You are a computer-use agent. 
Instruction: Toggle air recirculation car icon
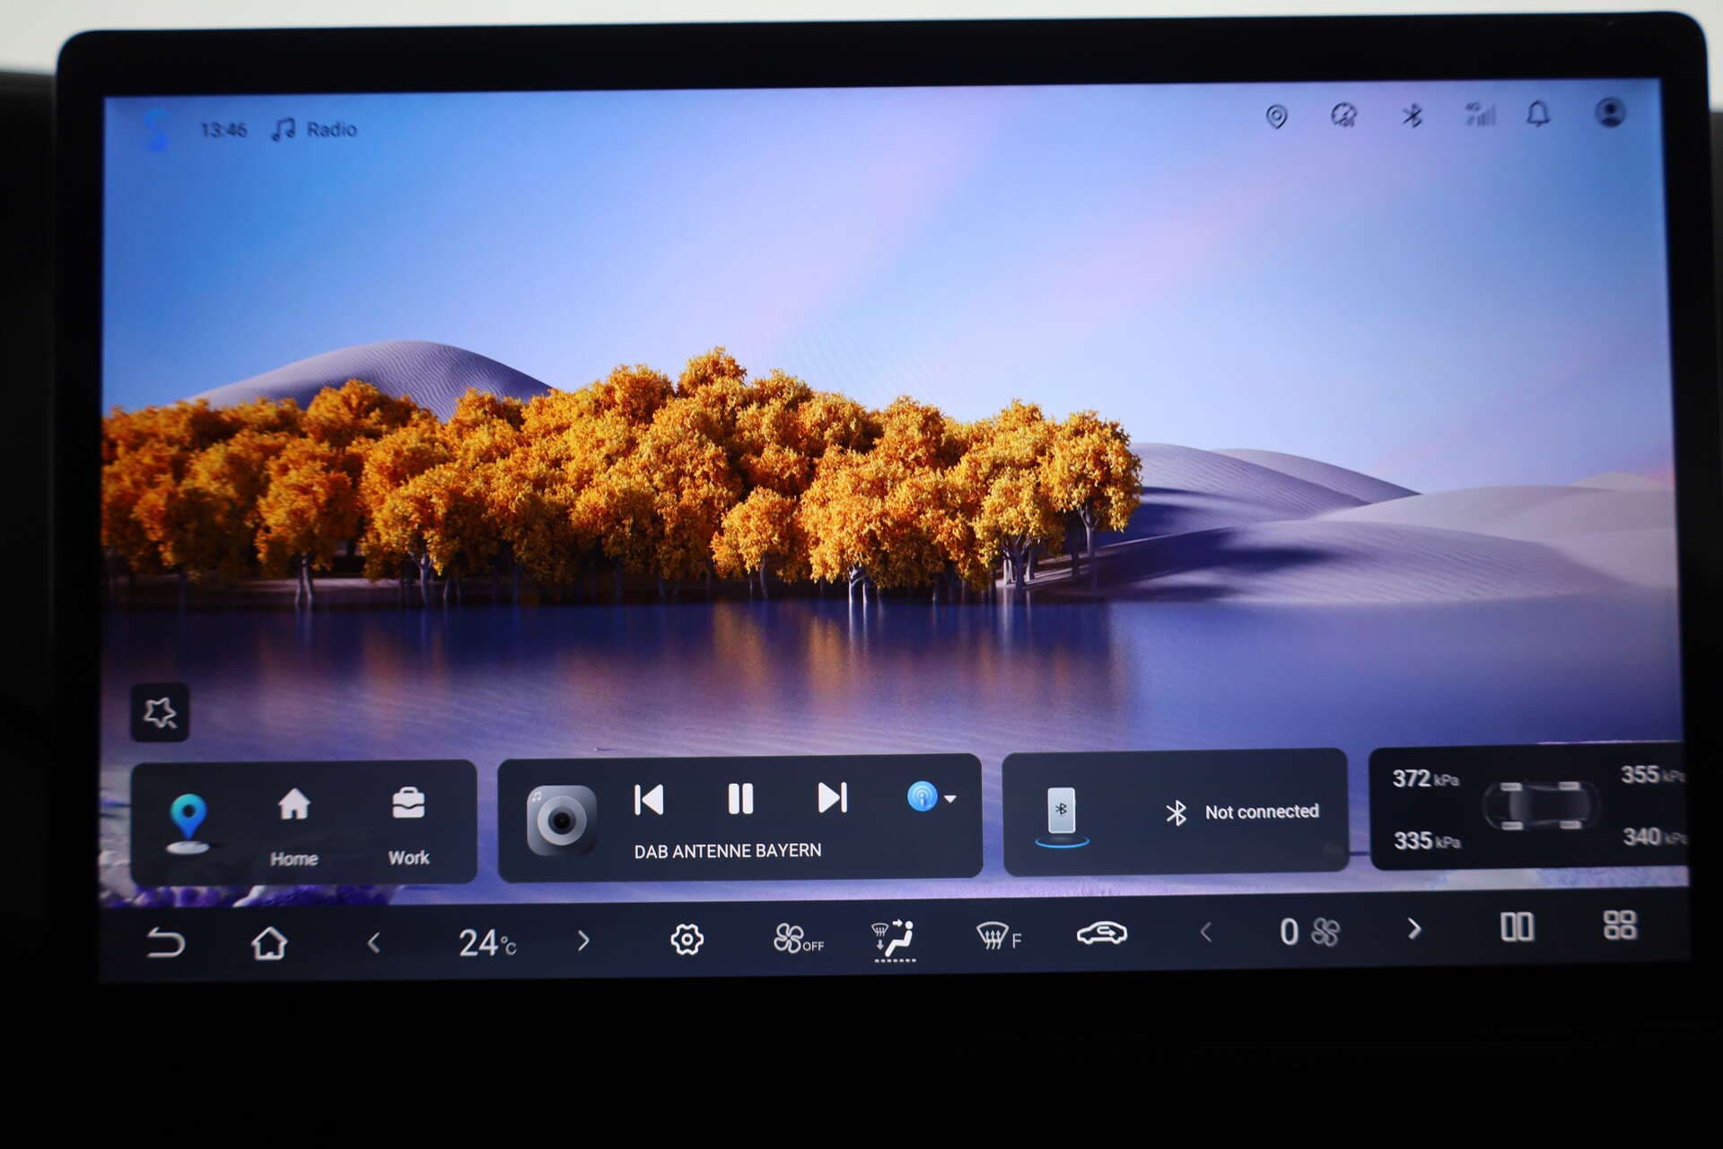tap(1102, 934)
